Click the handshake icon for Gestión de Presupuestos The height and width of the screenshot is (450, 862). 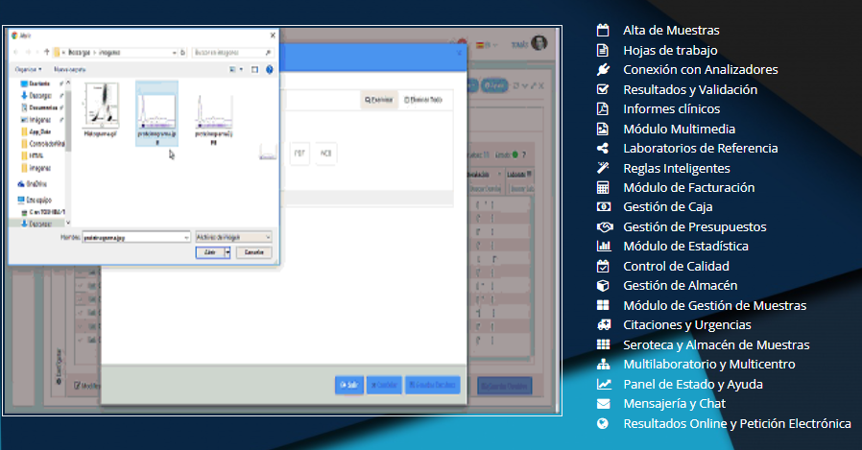[x=605, y=226]
